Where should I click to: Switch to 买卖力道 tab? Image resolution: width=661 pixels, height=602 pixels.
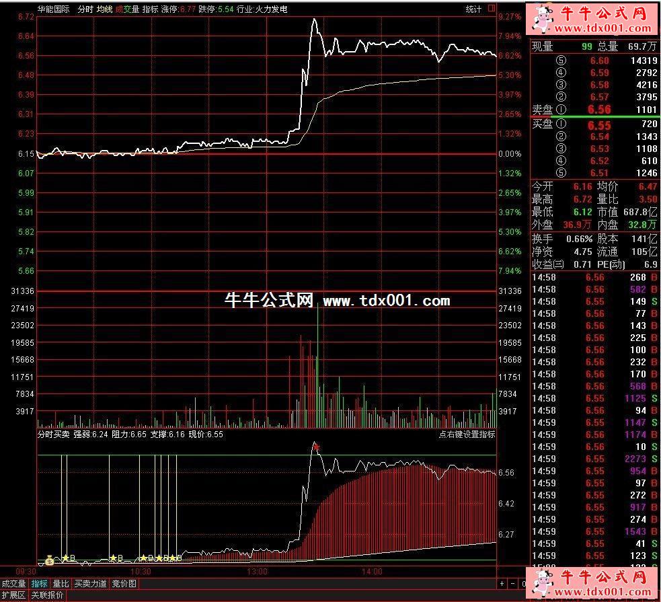point(90,584)
